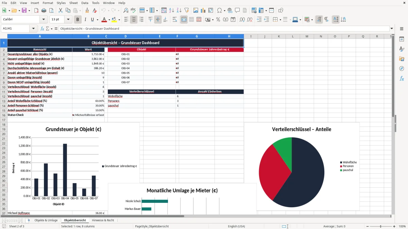Insert an image
The height and width of the screenshot is (229, 408).
click(196, 11)
